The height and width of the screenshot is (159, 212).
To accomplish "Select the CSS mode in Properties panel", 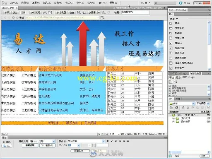I will (7, 146).
